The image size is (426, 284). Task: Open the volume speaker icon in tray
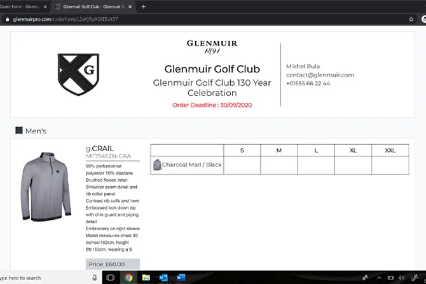click(401, 278)
